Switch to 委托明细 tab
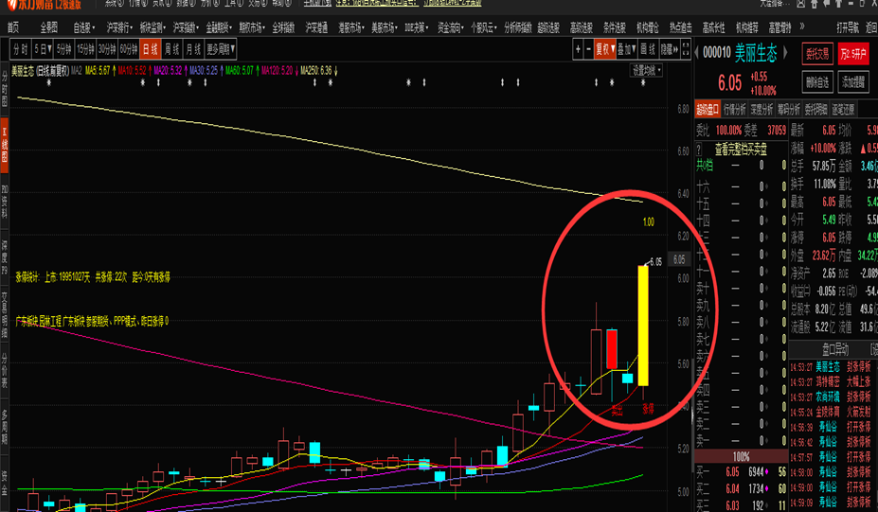878x512 pixels. (815, 109)
